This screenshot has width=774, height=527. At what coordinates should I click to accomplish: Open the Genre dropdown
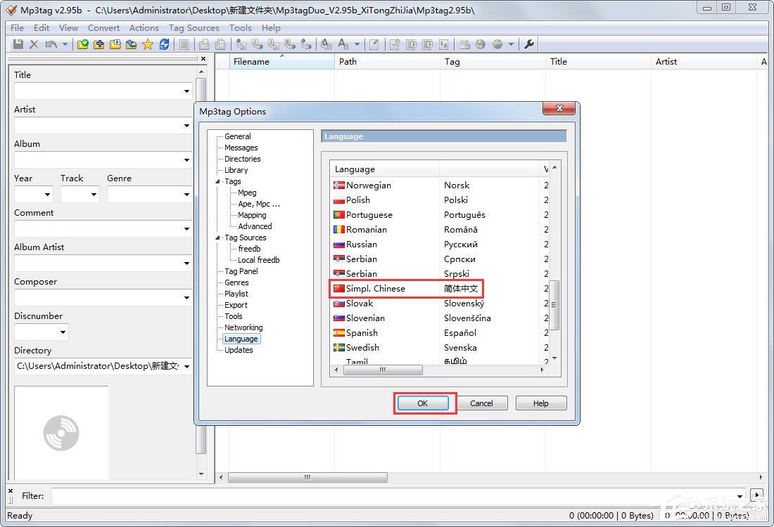[186, 195]
